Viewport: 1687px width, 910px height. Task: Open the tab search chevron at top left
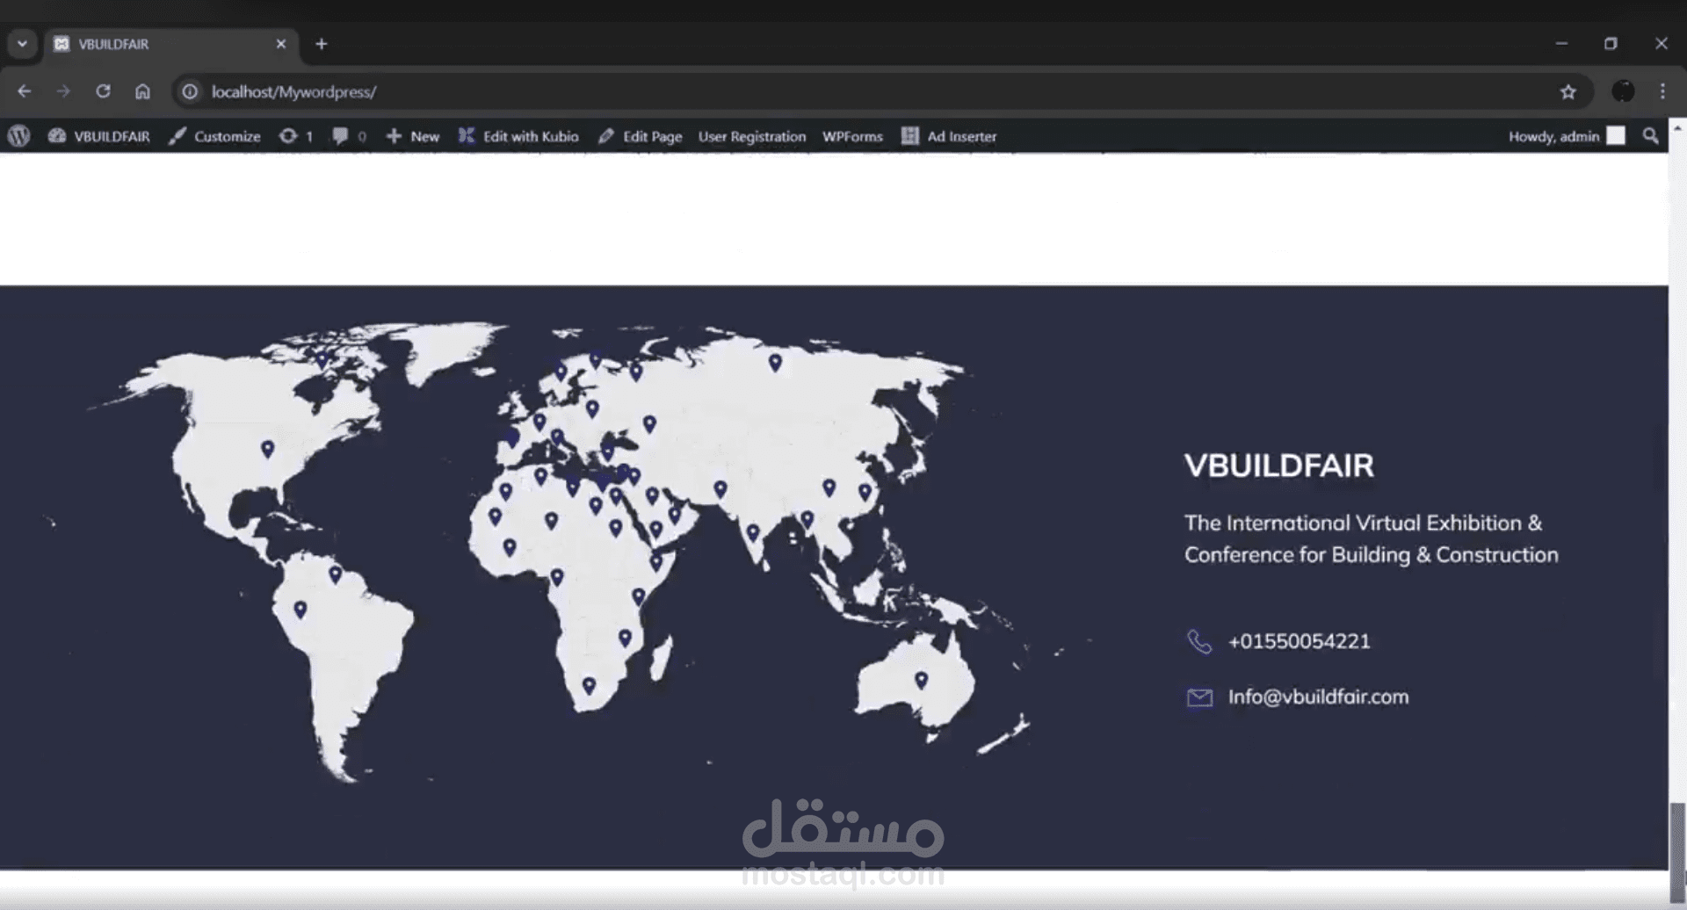pyautogui.click(x=22, y=43)
